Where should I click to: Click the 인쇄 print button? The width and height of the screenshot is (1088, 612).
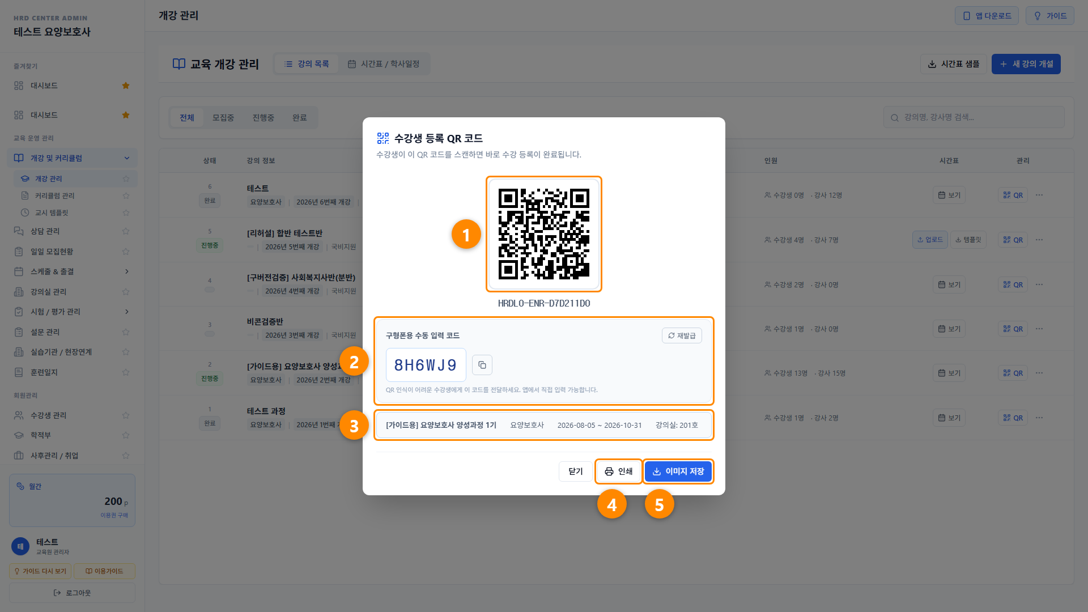[618, 471]
